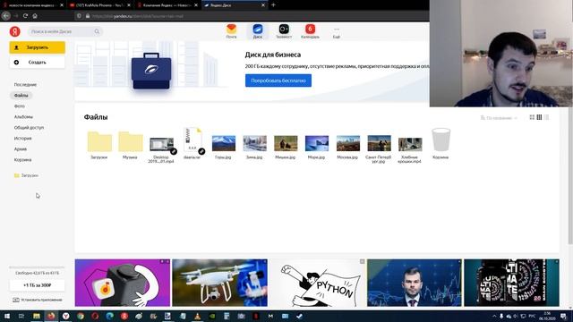573x322 pixels.
Task: Select the Море.jpg image
Action: (x=317, y=147)
